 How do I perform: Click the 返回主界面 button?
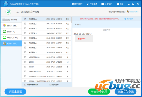(15, 92)
